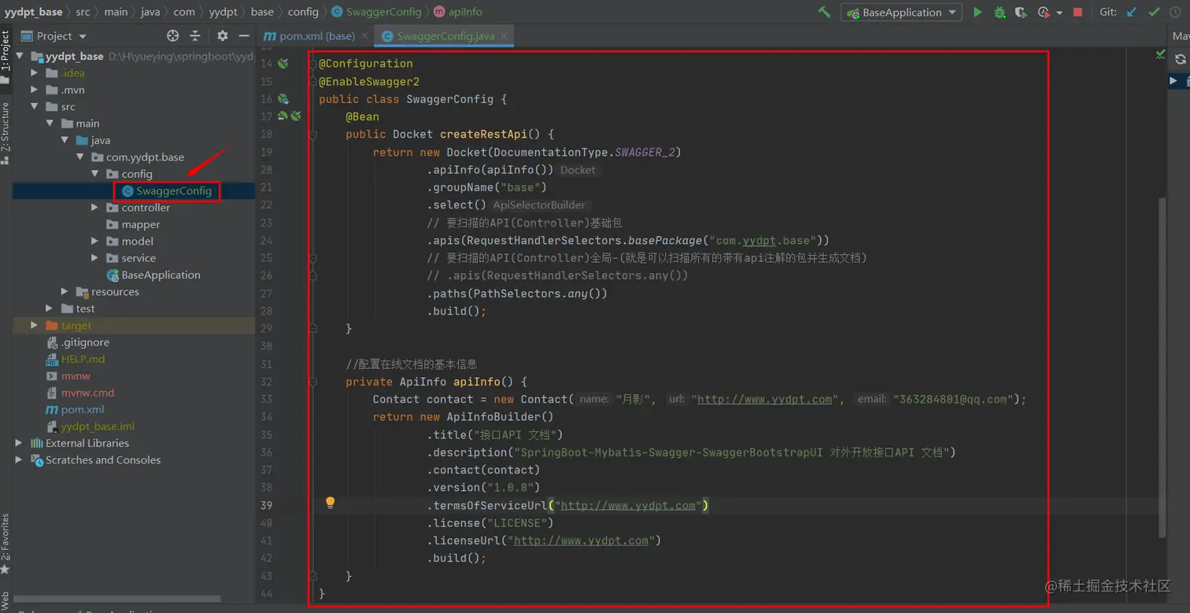Expand the controller package
This screenshot has width=1190, height=613.
tap(94, 208)
